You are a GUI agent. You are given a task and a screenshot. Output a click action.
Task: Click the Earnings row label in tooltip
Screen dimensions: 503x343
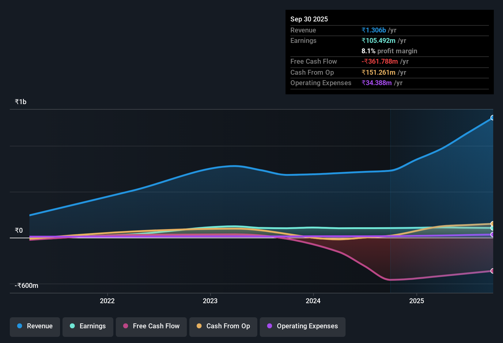[303, 40]
